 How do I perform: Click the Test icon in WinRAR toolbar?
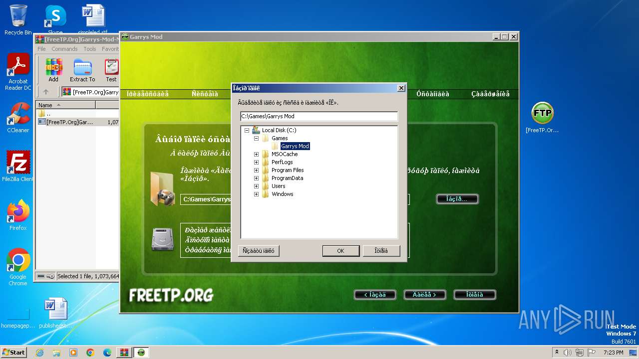pyautogui.click(x=111, y=70)
